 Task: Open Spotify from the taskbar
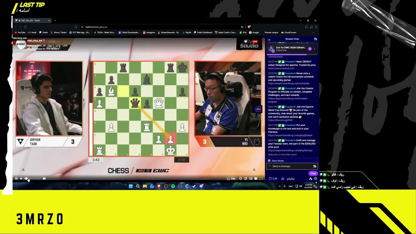click(x=173, y=186)
